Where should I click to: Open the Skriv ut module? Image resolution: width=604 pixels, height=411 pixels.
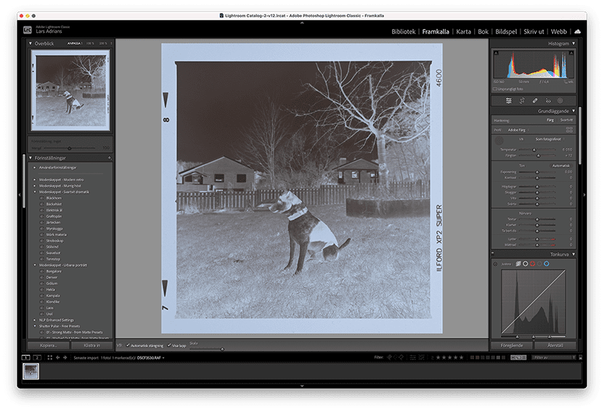[534, 31]
